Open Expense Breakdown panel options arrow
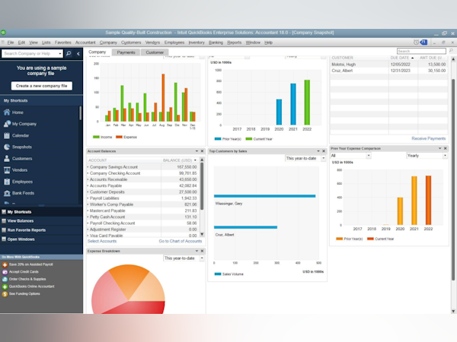 click(197, 251)
